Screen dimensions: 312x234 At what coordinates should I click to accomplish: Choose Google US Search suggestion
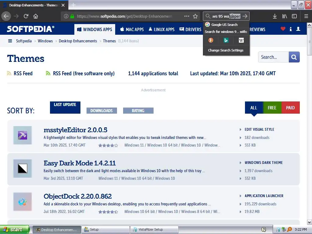(x=226, y=25)
